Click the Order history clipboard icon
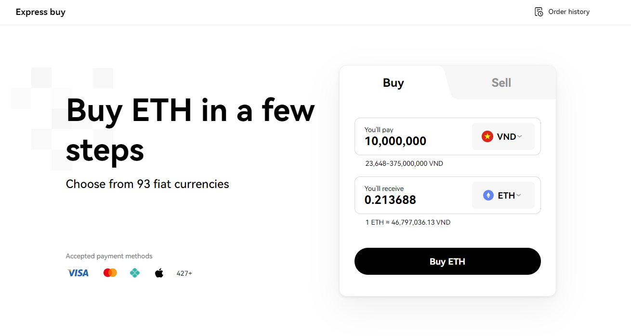The image size is (631, 336). coord(539,12)
